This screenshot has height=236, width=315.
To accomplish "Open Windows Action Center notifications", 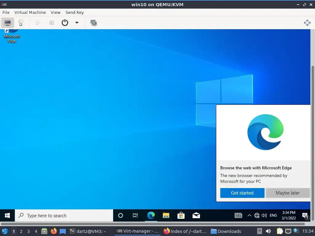I will tap(305, 216).
